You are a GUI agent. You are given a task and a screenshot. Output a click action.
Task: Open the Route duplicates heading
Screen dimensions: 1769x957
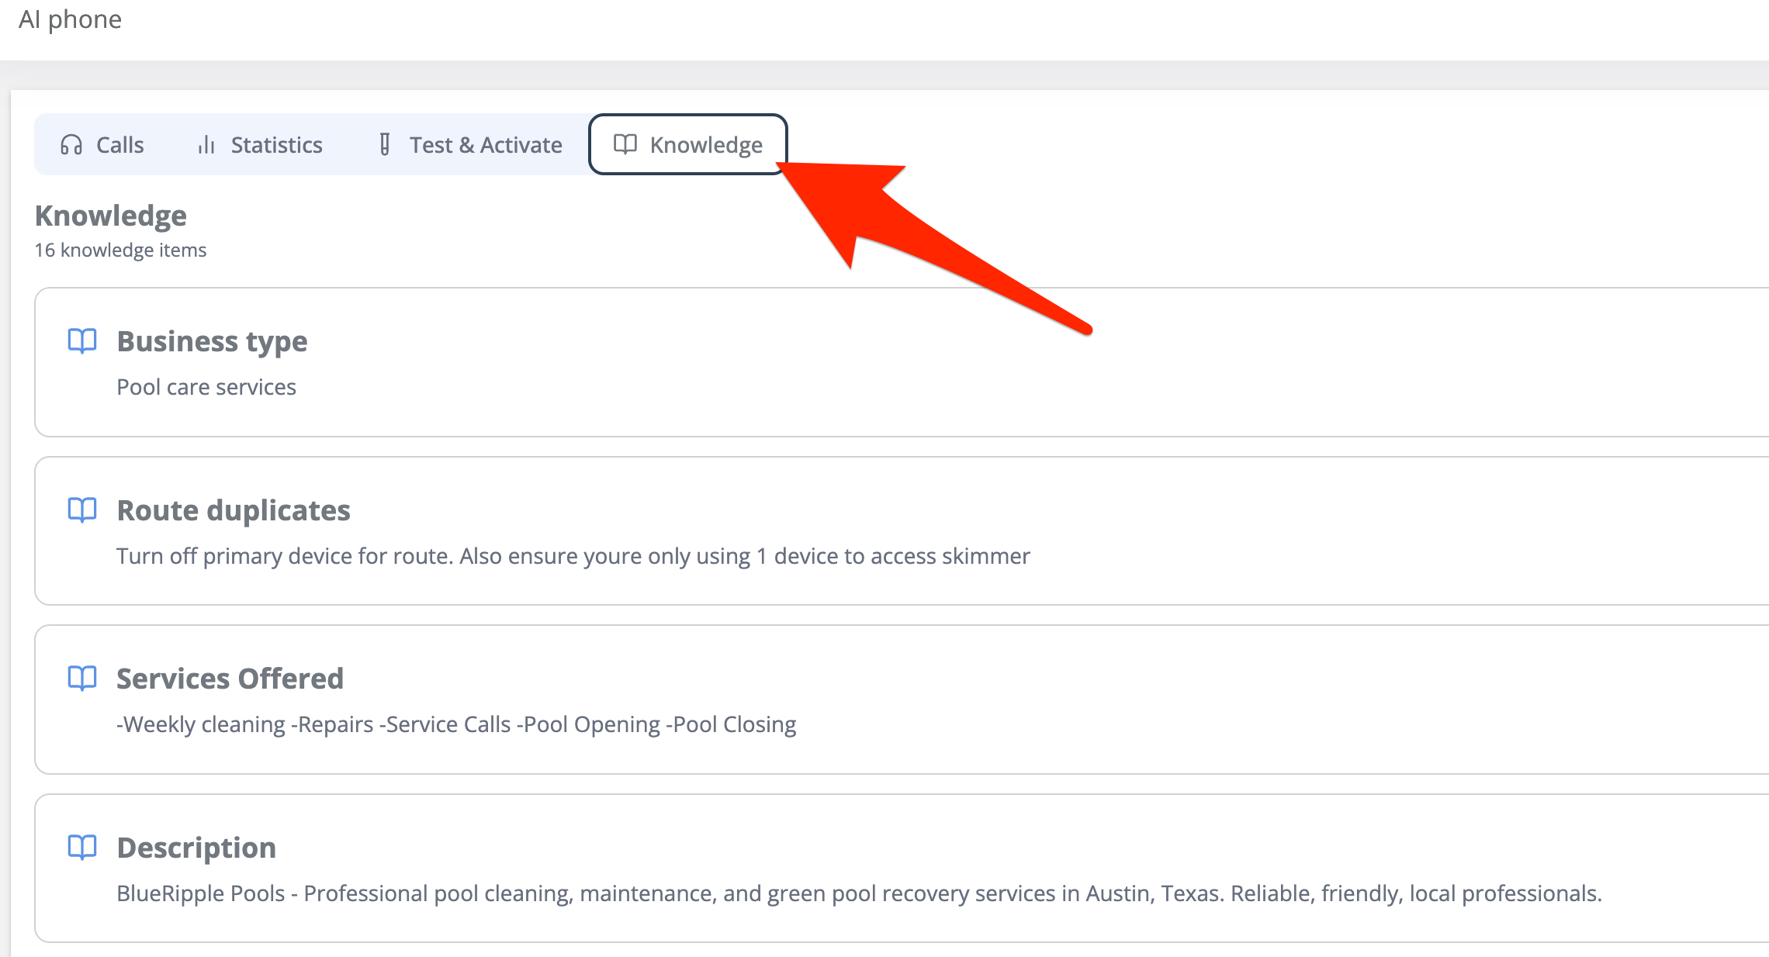(234, 510)
